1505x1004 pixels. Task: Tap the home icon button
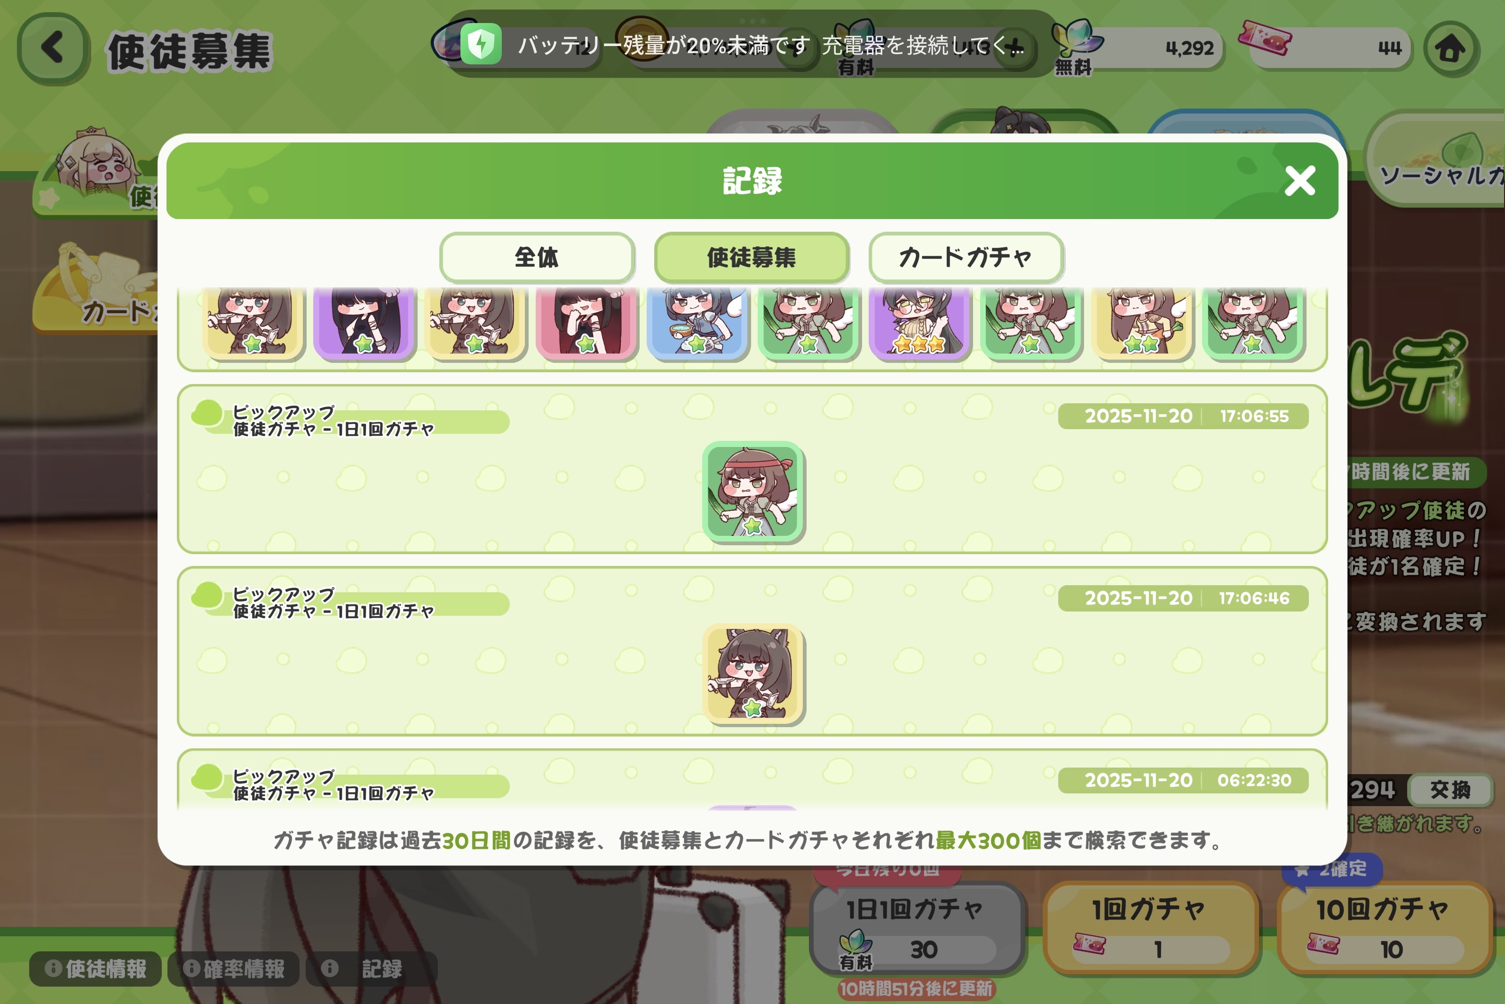[x=1450, y=49]
